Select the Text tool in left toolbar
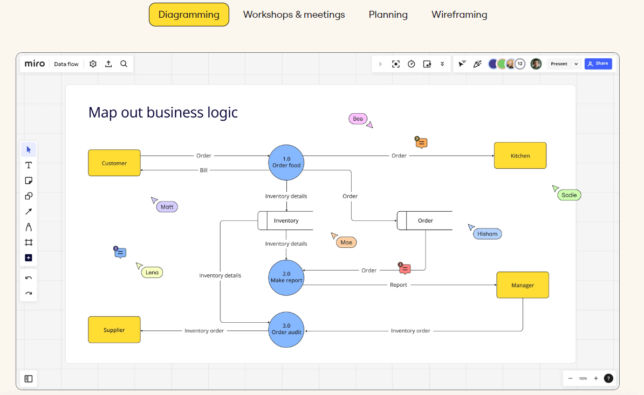644x395 pixels. pyautogui.click(x=29, y=165)
